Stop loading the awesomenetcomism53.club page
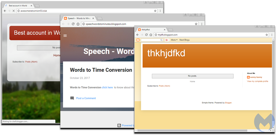277x135 pixels. point(14,11)
